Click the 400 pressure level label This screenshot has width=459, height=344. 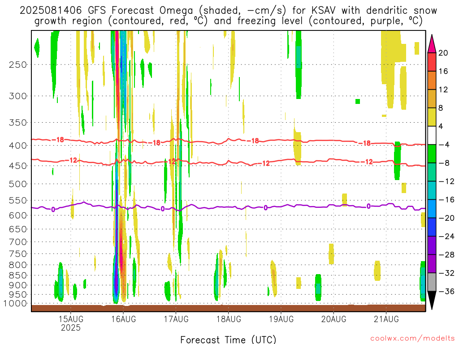pos(18,146)
